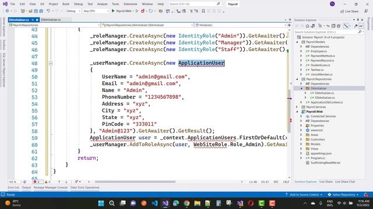
Task: Click the Navigate Backward circle arrow icon
Action: (x=7, y=11)
